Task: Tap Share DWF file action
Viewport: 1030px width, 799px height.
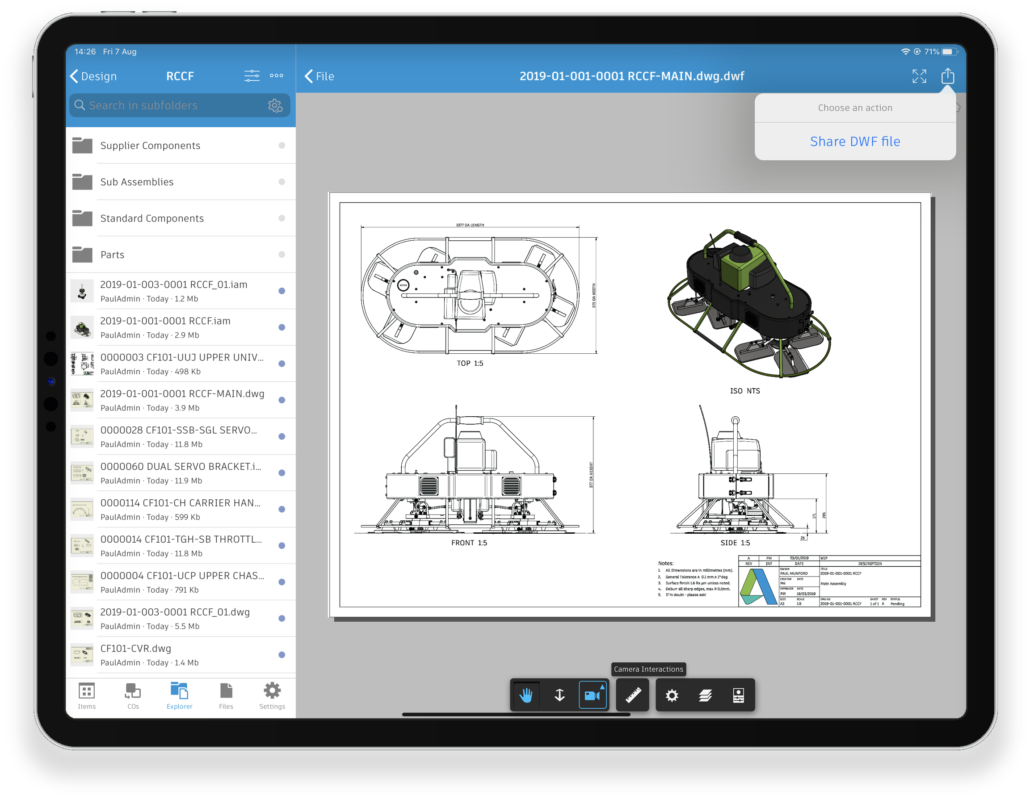Action: click(x=854, y=142)
